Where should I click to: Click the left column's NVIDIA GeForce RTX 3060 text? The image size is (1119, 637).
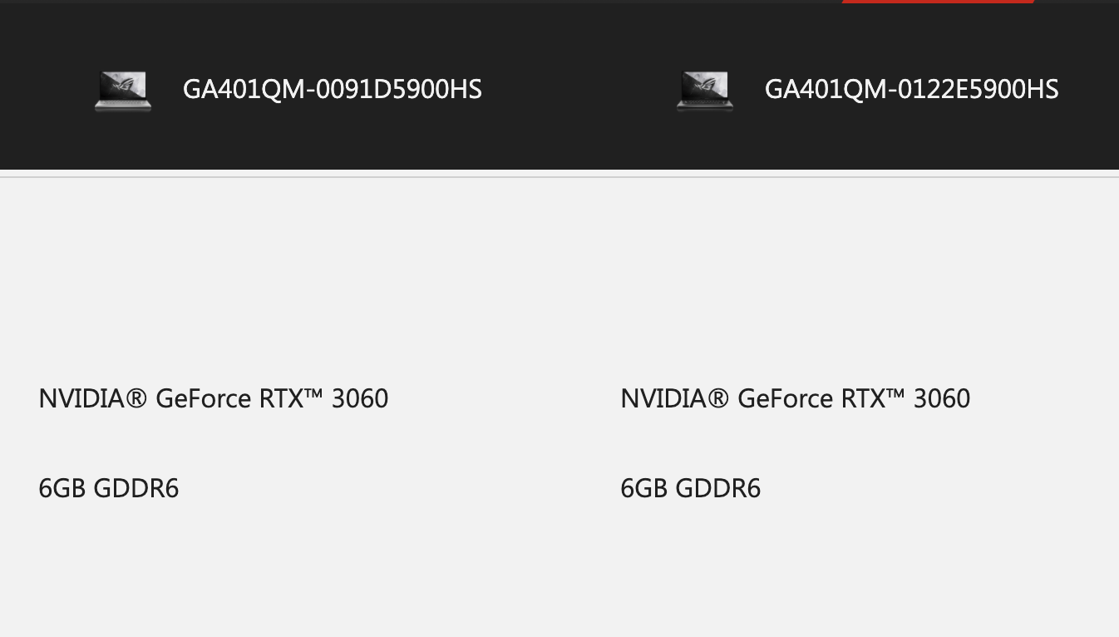[213, 399]
